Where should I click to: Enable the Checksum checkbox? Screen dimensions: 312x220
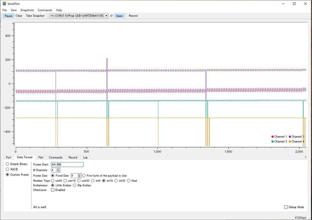tap(52, 190)
